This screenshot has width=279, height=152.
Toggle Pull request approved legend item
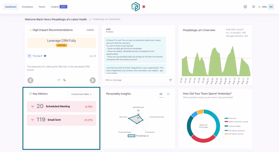(235, 131)
